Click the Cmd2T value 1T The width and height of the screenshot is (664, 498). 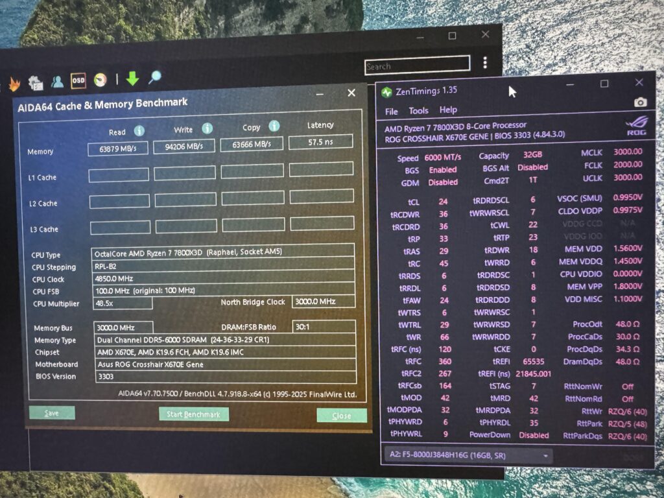click(x=533, y=180)
